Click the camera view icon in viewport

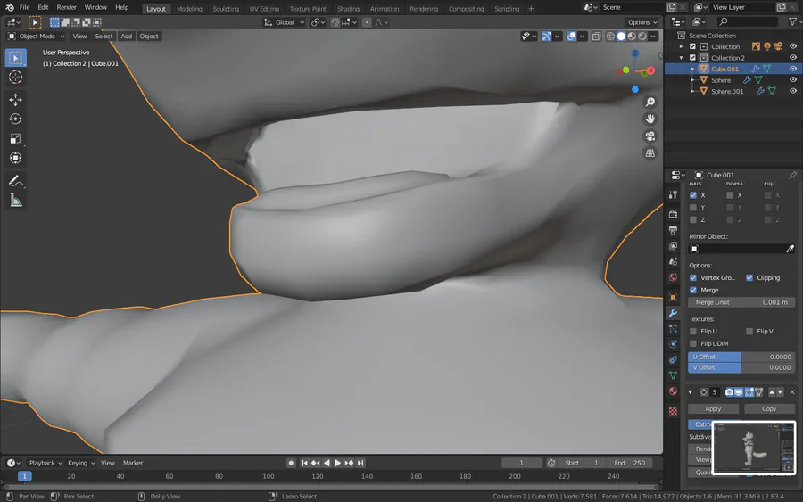650,136
